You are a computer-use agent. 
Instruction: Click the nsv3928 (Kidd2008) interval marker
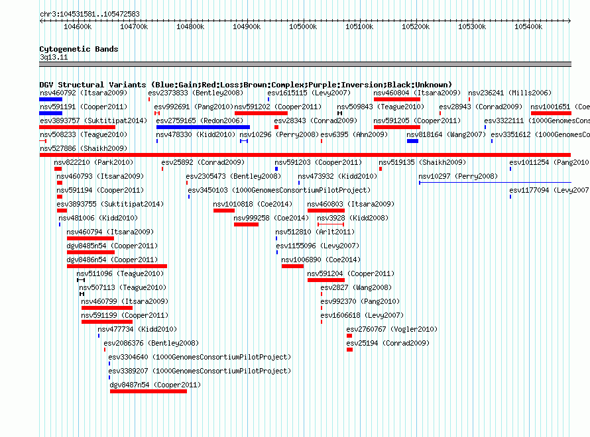tap(331, 224)
